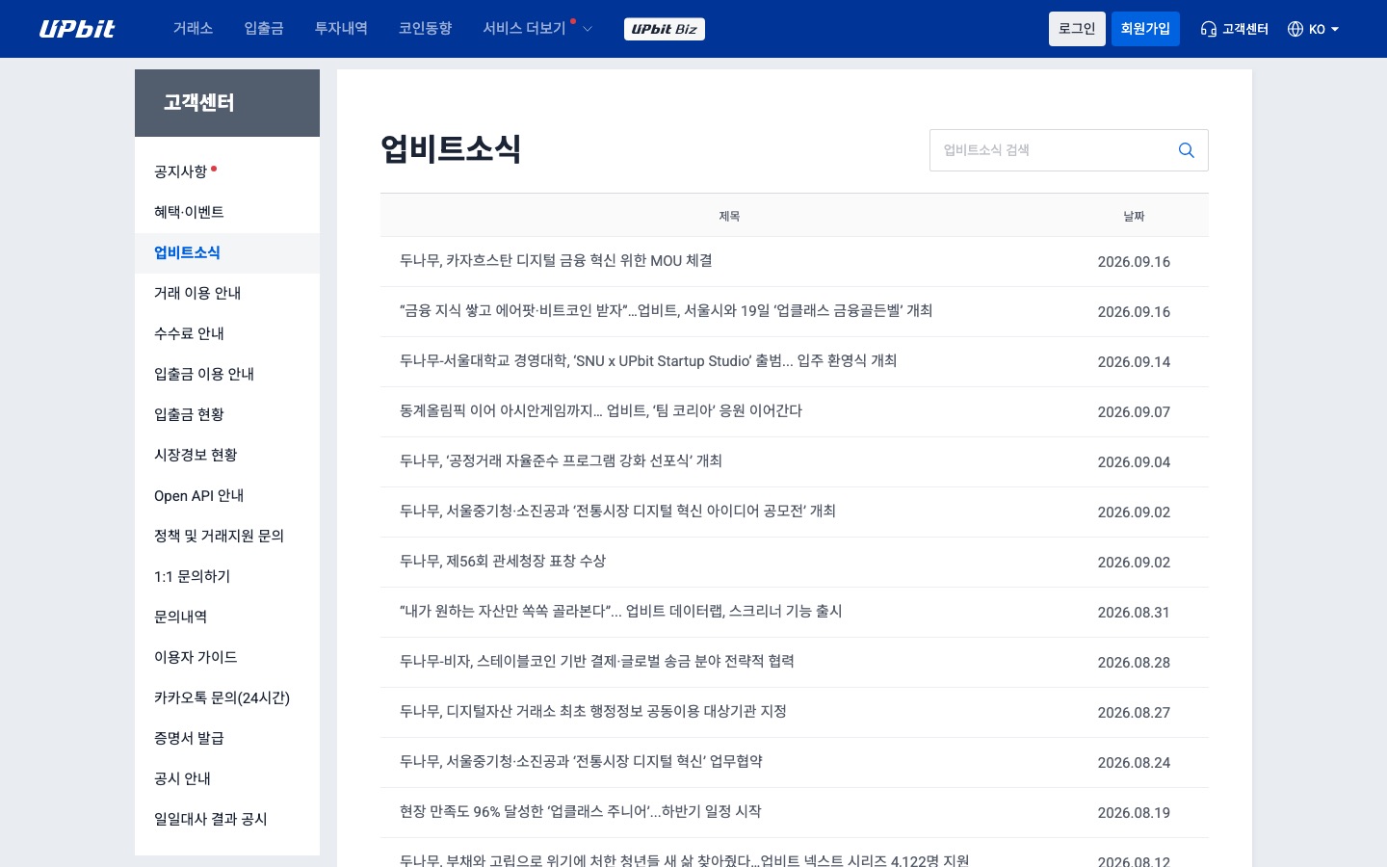Select 업비트소식 in the sidebar

[227, 252]
